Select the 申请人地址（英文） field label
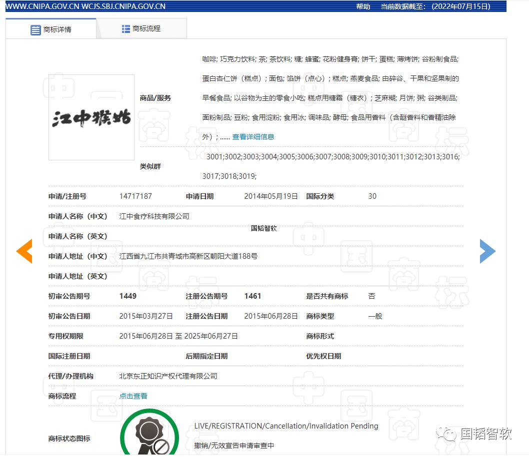The image size is (529, 457). 77,276
